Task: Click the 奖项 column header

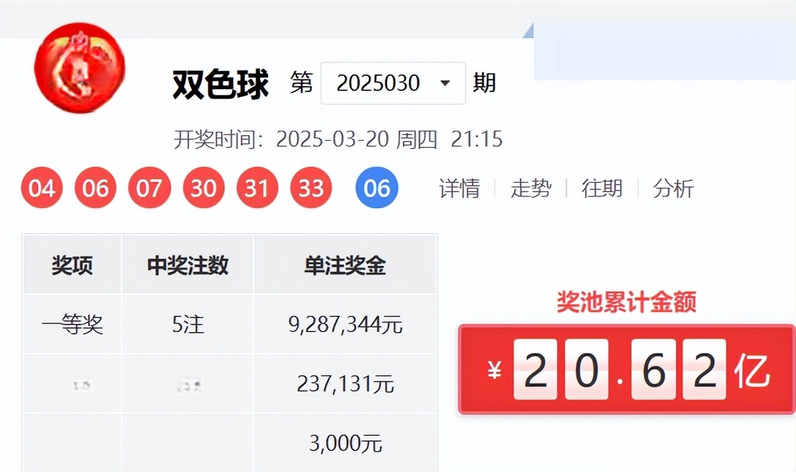Action: [x=72, y=266]
